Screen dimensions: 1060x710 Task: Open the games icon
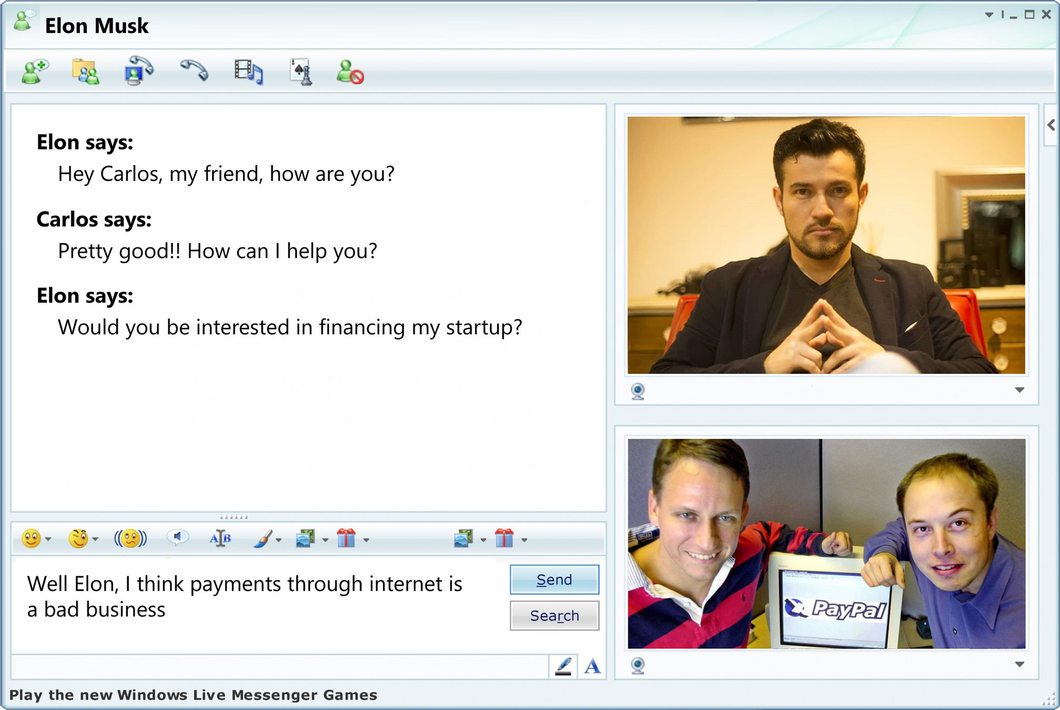[x=301, y=72]
